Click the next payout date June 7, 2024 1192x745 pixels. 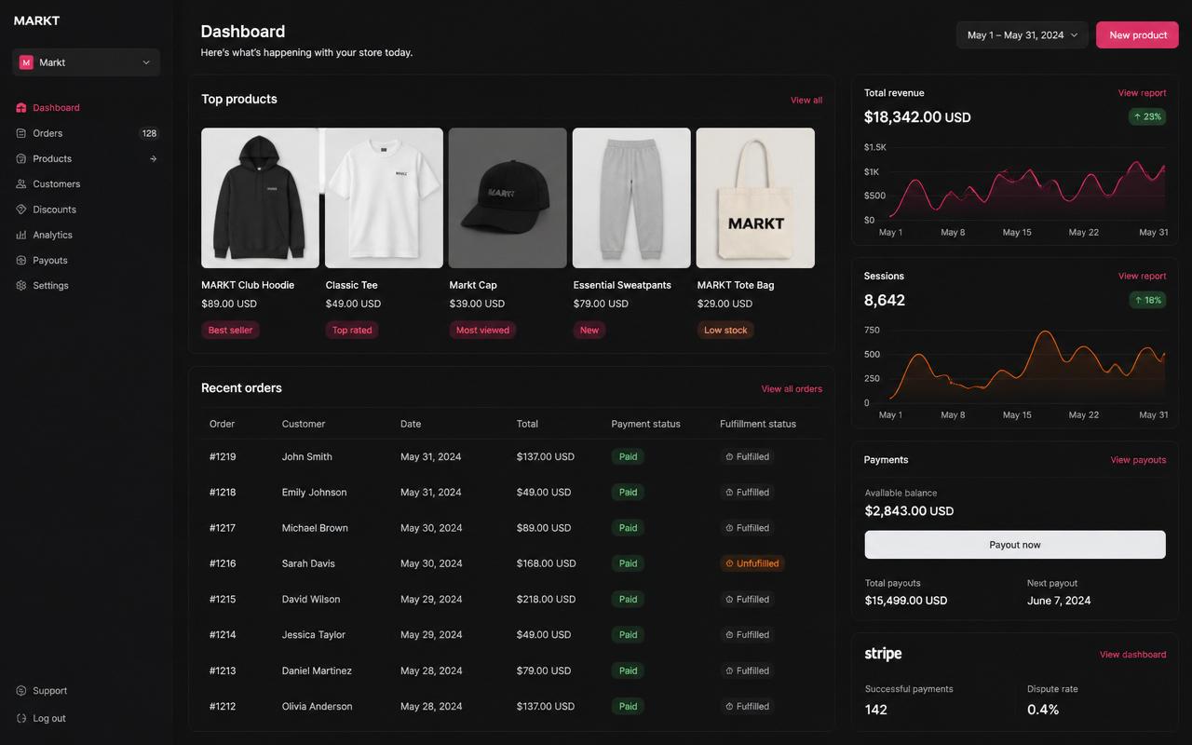coord(1059,601)
